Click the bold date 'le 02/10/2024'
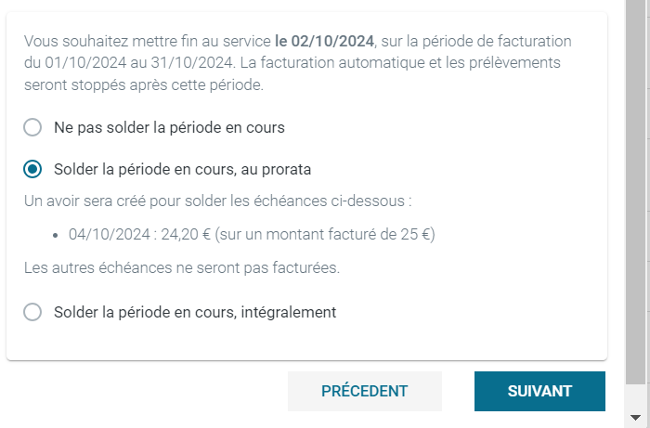Viewport: 650px width, 428px height. tap(324, 42)
